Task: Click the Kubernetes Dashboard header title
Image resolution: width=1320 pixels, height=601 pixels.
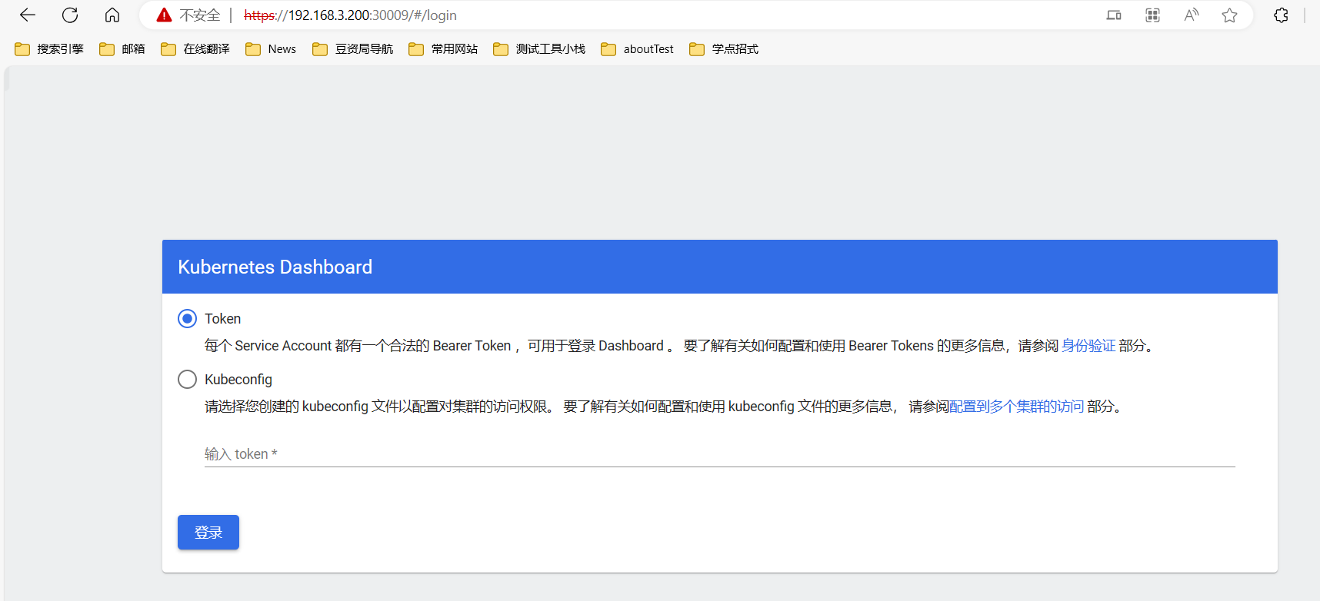Action: pos(275,267)
